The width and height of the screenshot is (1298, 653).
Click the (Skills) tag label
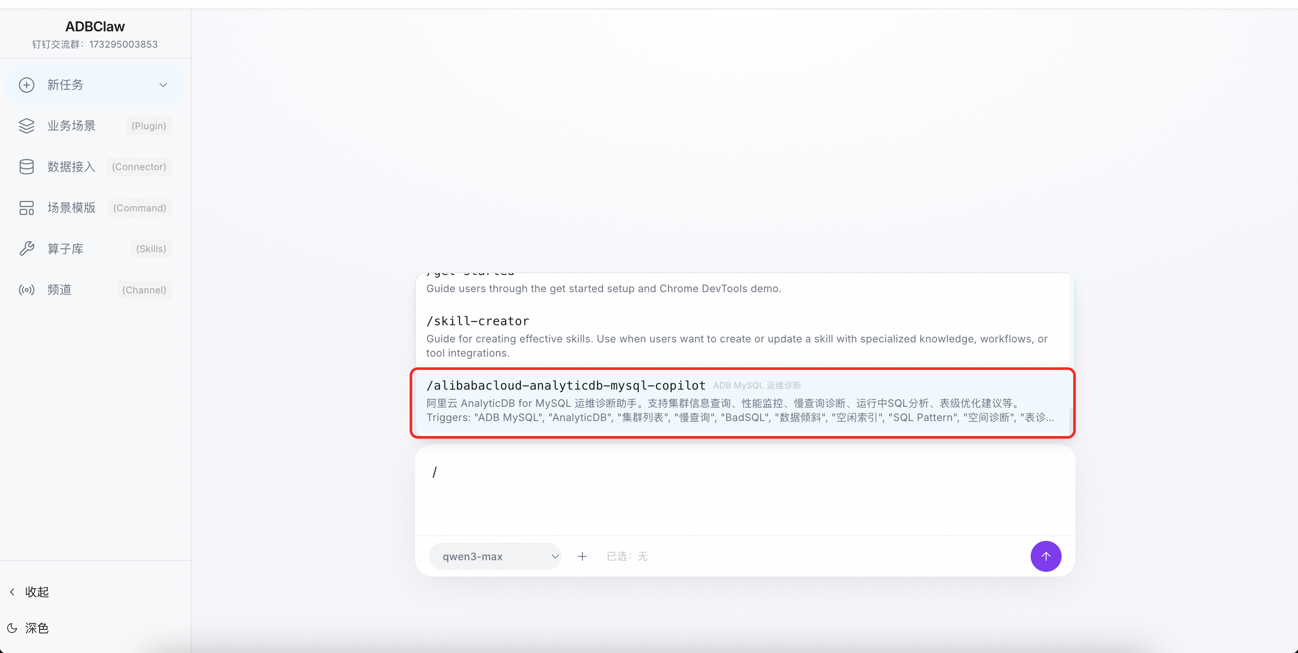point(151,249)
